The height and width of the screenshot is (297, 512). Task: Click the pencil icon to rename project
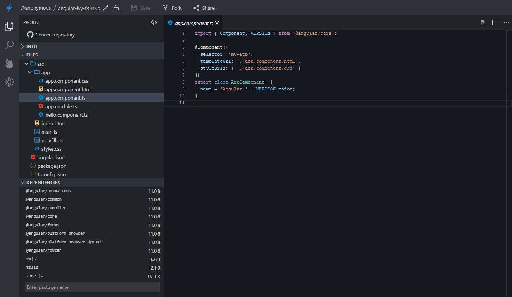click(x=106, y=8)
